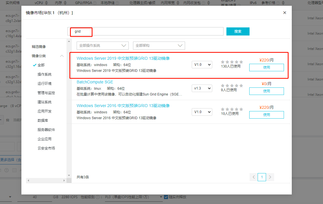Toggle 随实例释放 checkbox in background page

pyautogui.click(x=166, y=197)
